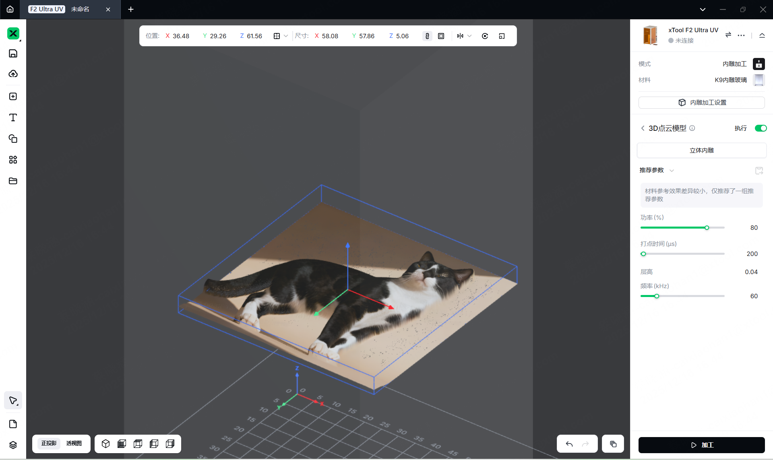
Task: Switch to 透视图 perspective view
Action: 74,443
